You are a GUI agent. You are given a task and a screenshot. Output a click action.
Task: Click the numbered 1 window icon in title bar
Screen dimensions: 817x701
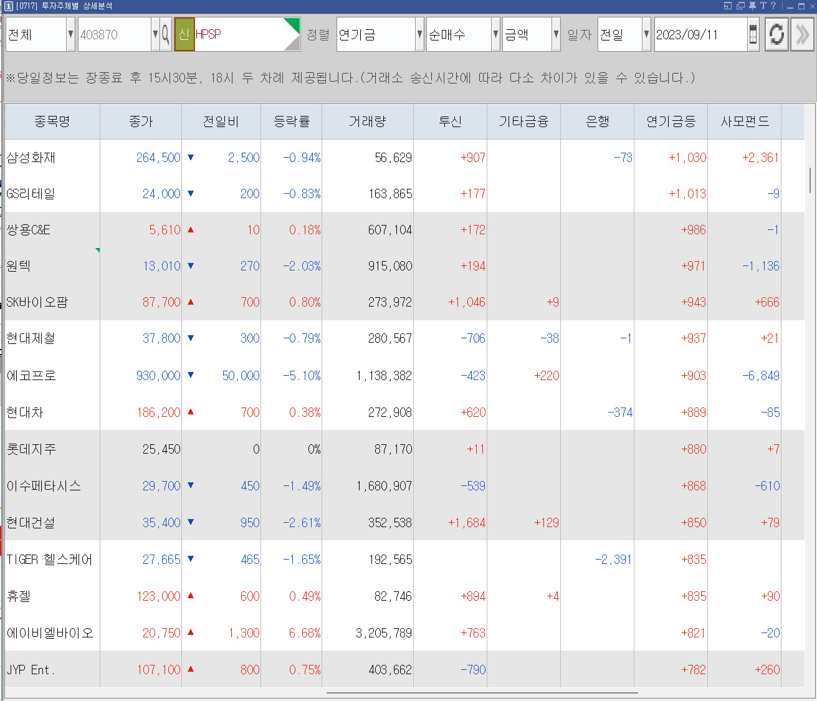coord(9,6)
